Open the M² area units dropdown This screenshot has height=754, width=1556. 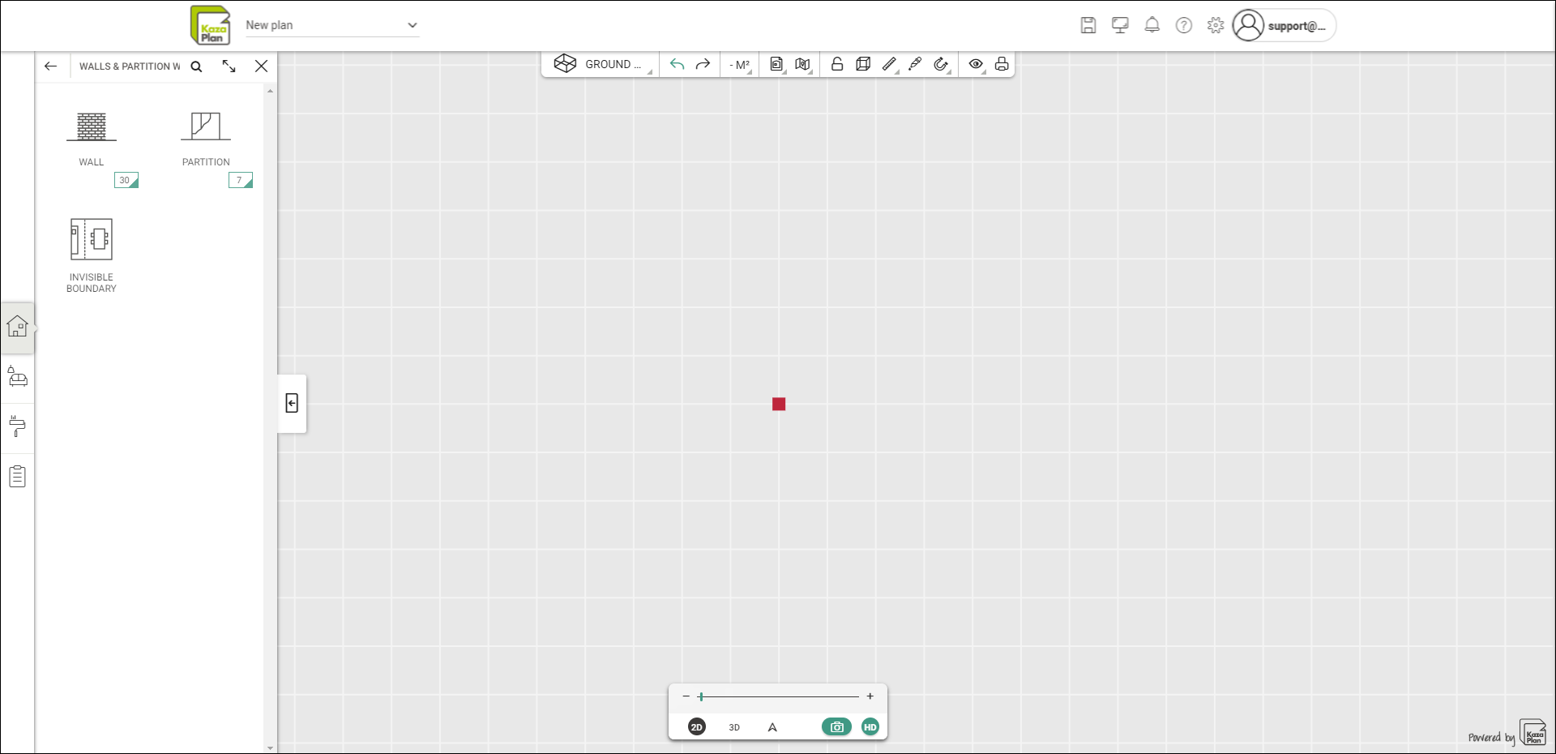point(740,65)
